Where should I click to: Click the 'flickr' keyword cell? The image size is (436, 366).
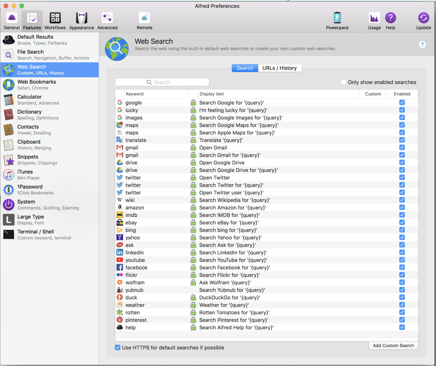131,275
